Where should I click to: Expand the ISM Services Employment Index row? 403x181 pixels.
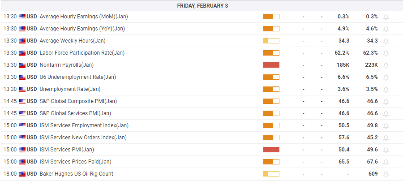(x=84, y=125)
